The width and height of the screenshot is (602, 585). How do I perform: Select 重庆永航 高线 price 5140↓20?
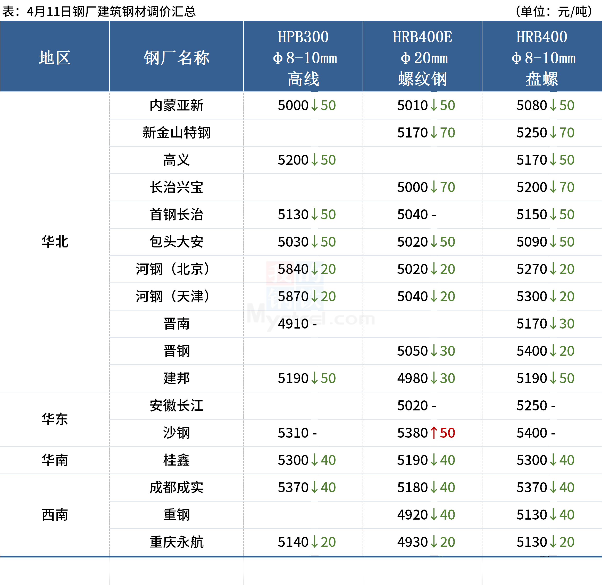(307, 542)
